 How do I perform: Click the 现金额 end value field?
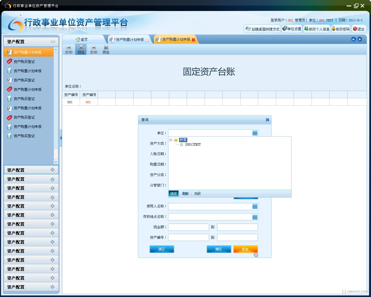[237, 227]
